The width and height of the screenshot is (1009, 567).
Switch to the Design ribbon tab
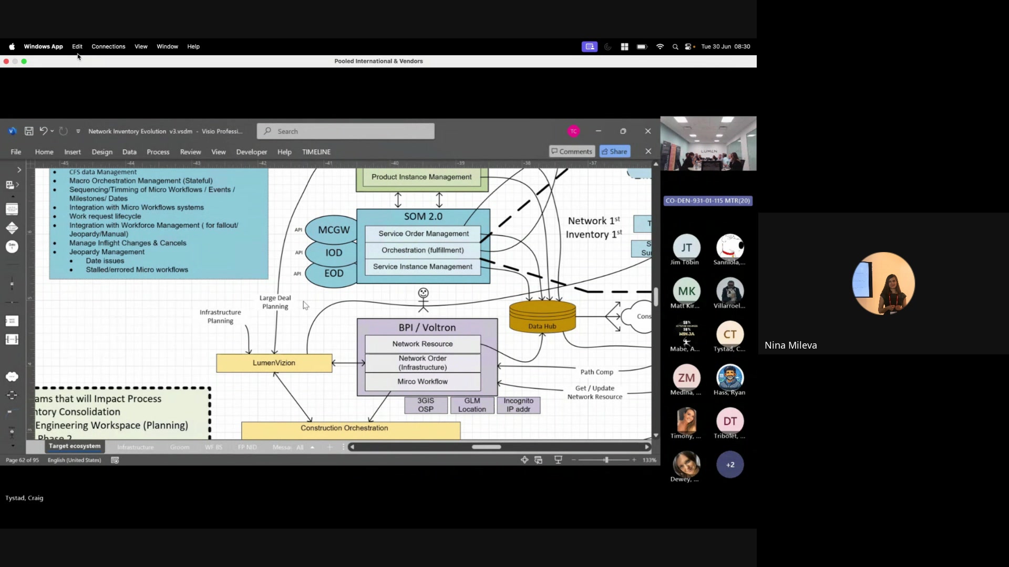tap(102, 152)
